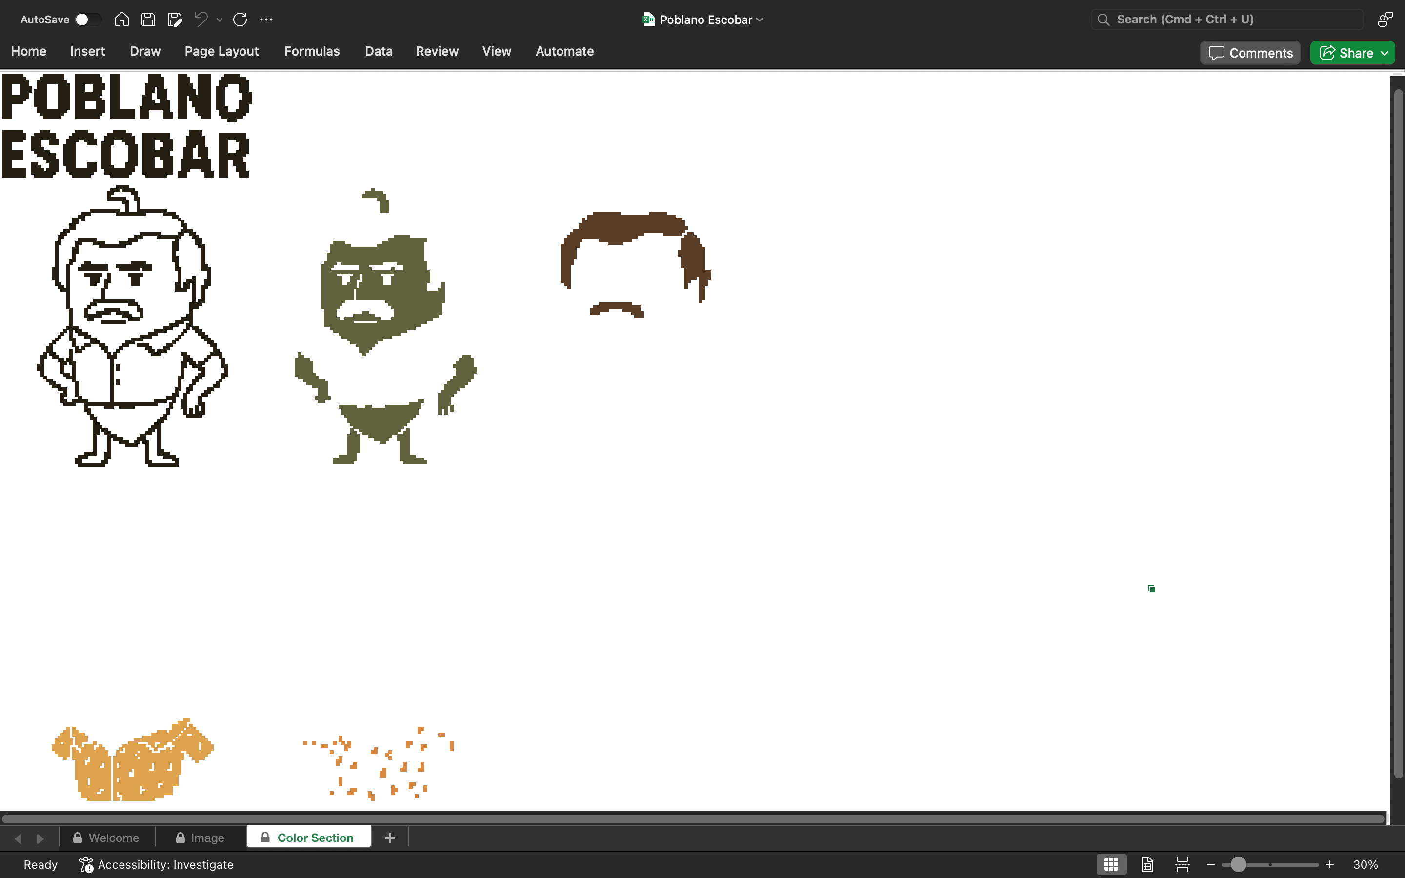The height and width of the screenshot is (878, 1405).
Task: Toggle the AutoSave switch
Action: 88,19
